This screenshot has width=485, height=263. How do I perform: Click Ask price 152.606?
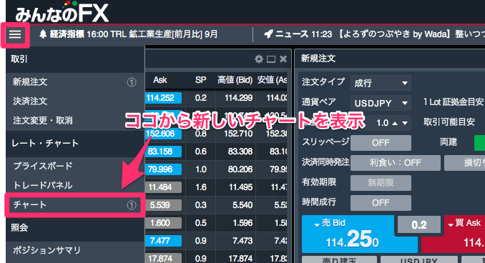163,134
